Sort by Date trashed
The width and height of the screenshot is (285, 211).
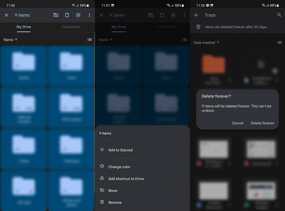(207, 43)
